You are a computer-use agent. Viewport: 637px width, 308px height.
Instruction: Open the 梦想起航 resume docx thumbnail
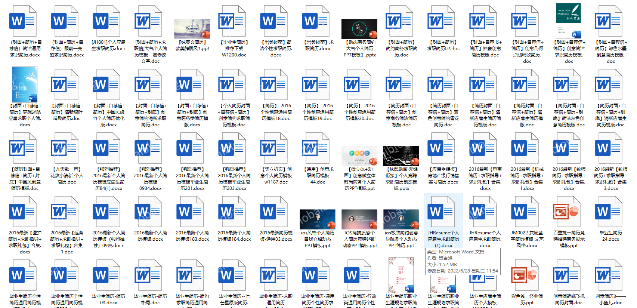coord(25,84)
